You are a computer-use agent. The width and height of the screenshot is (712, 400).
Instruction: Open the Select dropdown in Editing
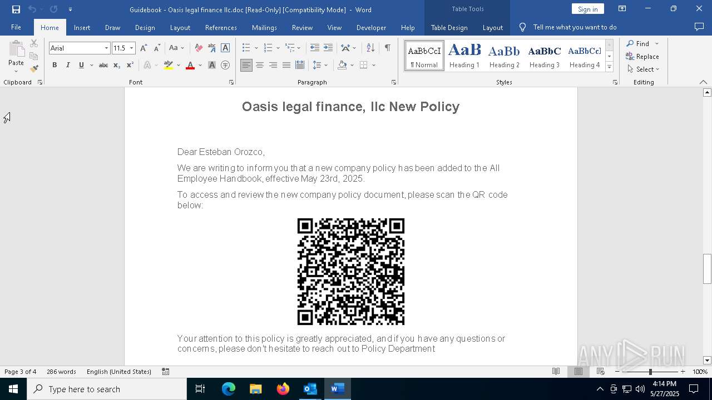(643, 69)
